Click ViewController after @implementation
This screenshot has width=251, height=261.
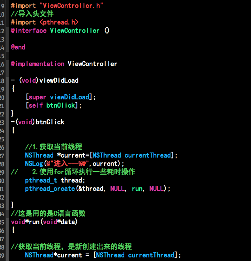[x=92, y=64]
